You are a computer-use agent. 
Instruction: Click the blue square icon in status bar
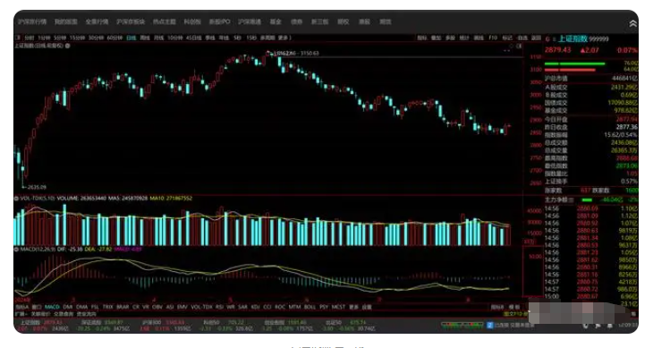490,326
